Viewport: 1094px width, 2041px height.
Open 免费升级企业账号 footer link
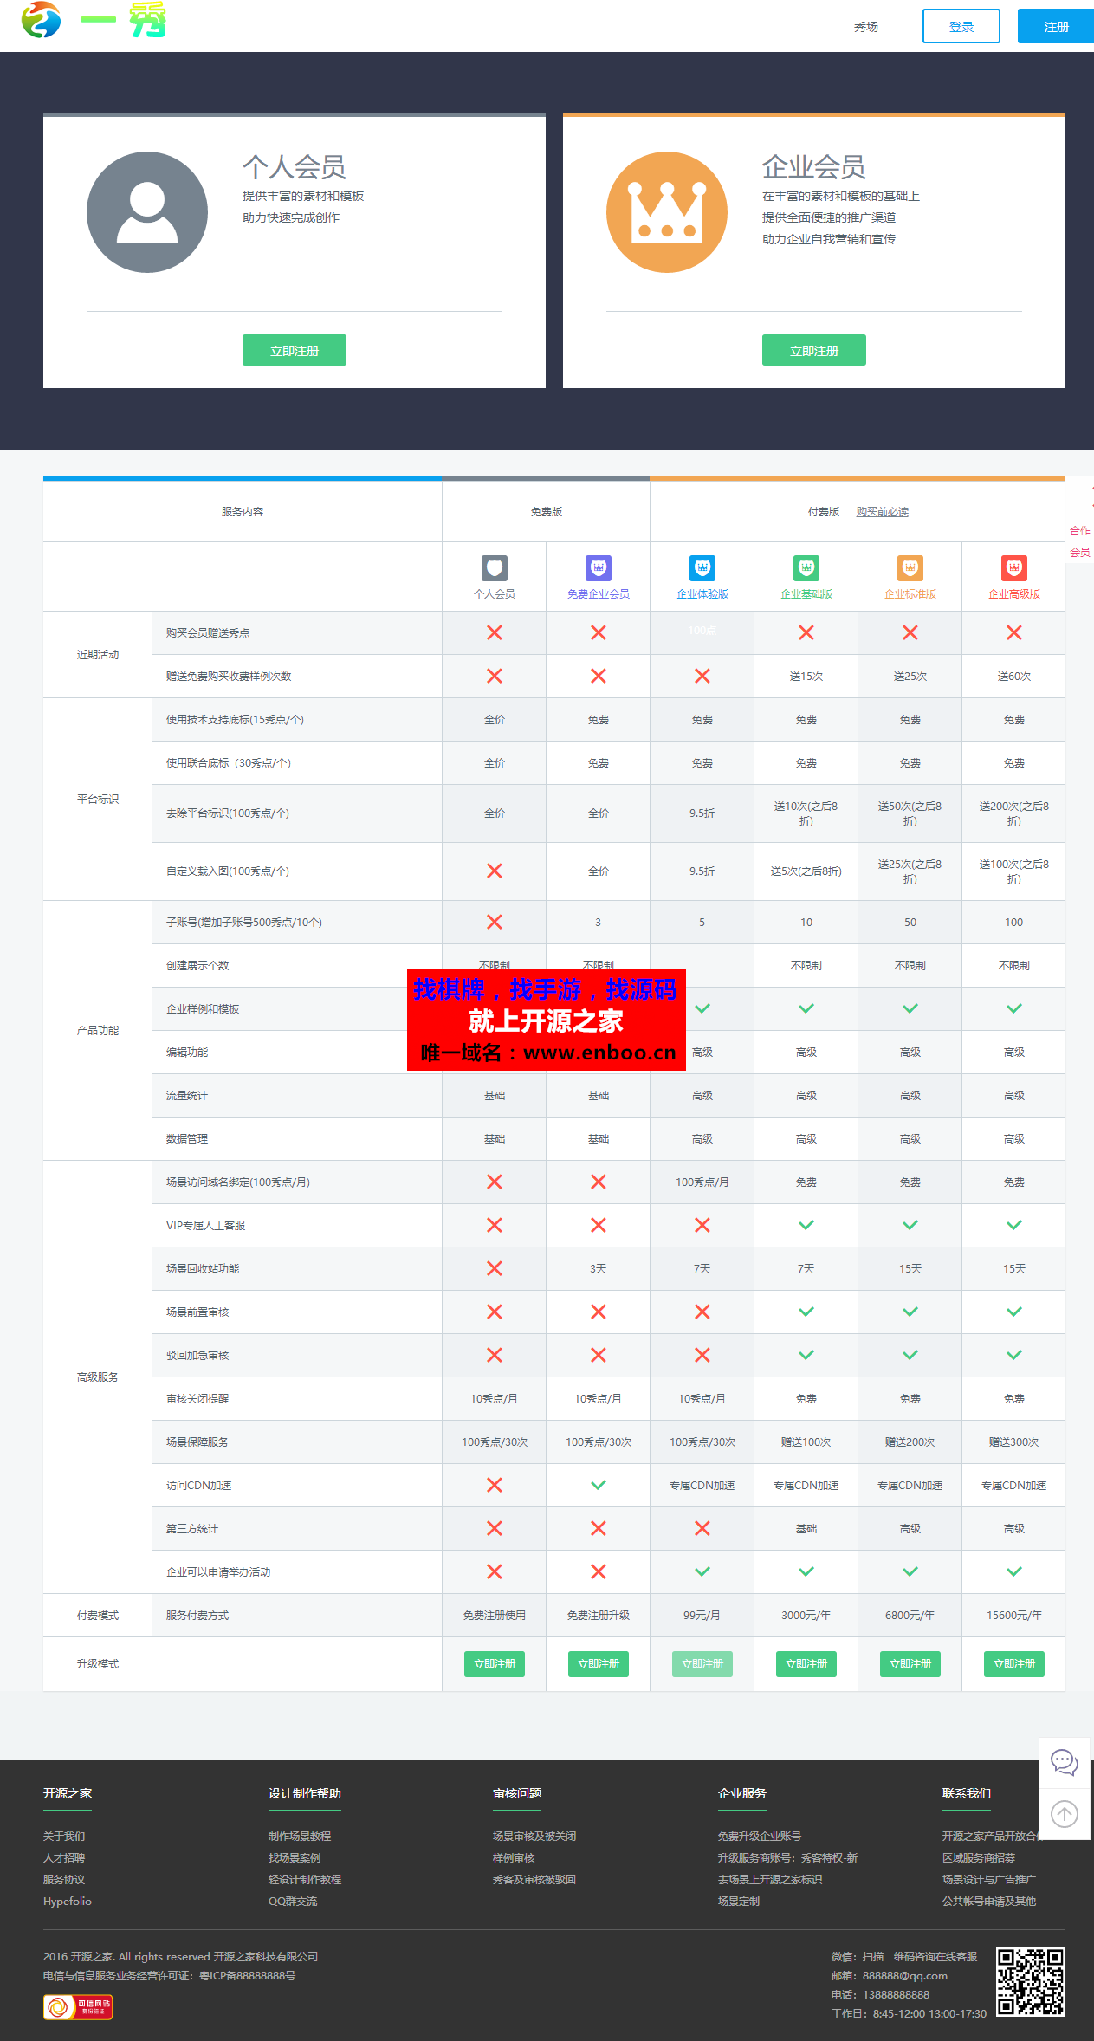point(760,1837)
